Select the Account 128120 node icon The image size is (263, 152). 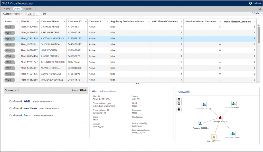(204, 104)
